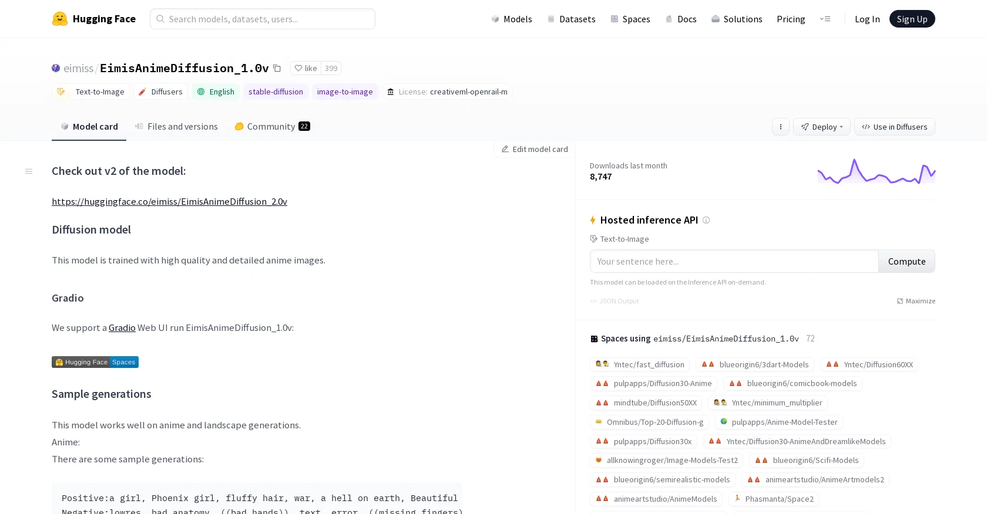Click the creativeml-openrail-m license tag
987x514 pixels.
448,92
